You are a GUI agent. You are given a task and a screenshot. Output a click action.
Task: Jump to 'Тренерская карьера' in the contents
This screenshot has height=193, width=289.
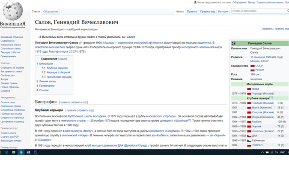[59, 77]
